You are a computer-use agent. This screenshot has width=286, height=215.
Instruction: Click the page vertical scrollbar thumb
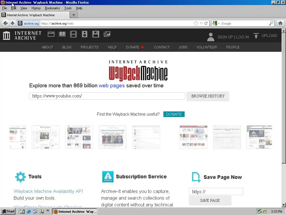[x=284, y=98]
